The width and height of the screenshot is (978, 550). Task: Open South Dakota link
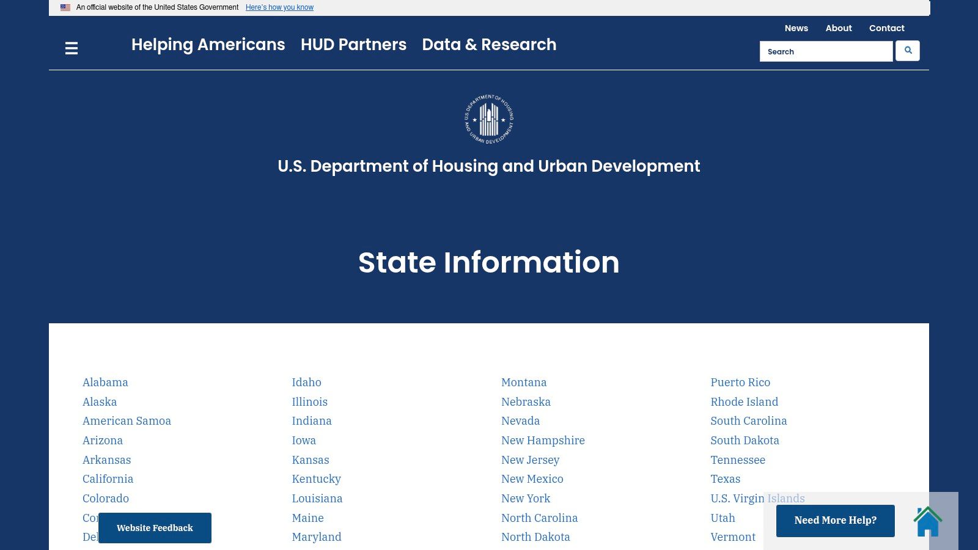(x=745, y=441)
